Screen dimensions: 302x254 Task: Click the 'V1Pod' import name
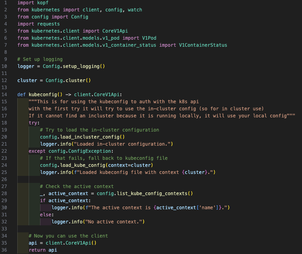tap(149, 38)
